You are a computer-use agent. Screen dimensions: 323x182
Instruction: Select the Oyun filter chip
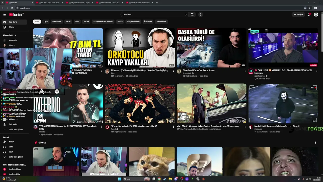click(x=46, y=21)
